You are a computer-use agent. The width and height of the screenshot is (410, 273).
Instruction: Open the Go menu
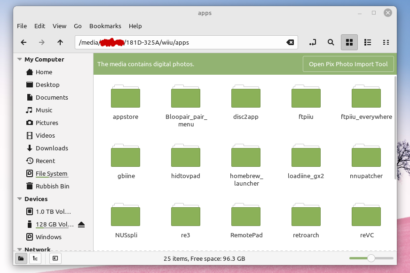pyautogui.click(x=78, y=26)
